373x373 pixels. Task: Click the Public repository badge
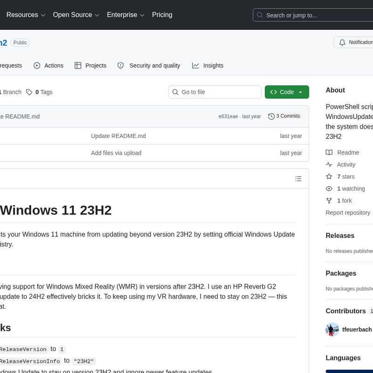[20, 42]
